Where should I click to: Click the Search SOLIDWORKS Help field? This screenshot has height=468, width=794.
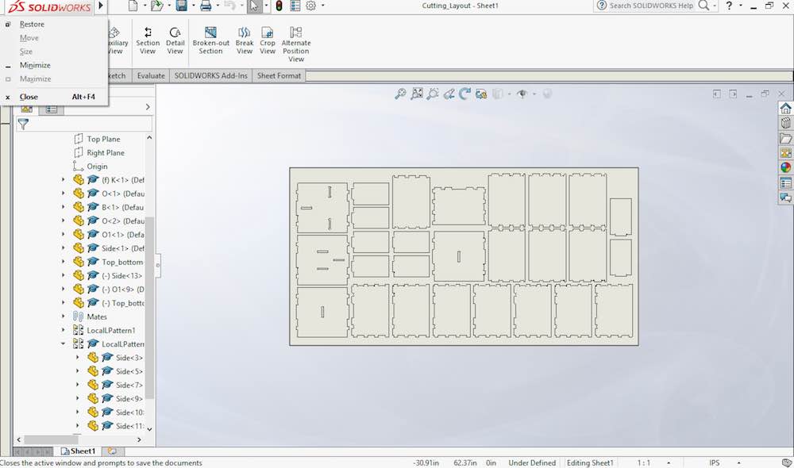click(x=650, y=6)
